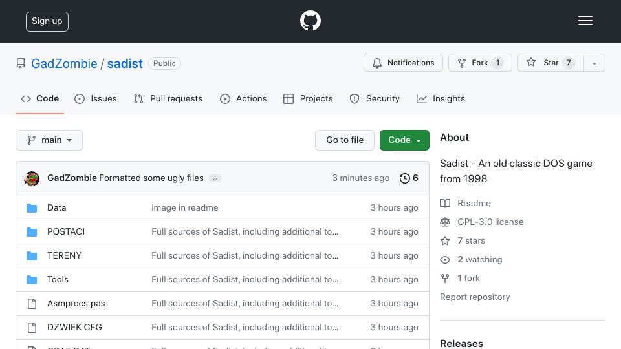Open the 'image in readme' commit message
The width and height of the screenshot is (621, 349).
click(x=184, y=207)
